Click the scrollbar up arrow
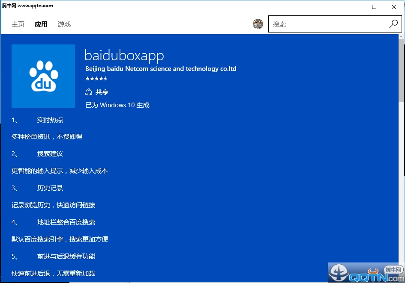 coord(401,37)
